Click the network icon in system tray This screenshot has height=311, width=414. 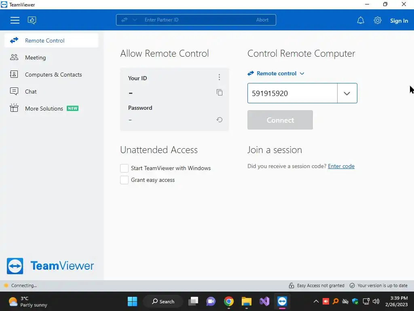tap(366, 301)
